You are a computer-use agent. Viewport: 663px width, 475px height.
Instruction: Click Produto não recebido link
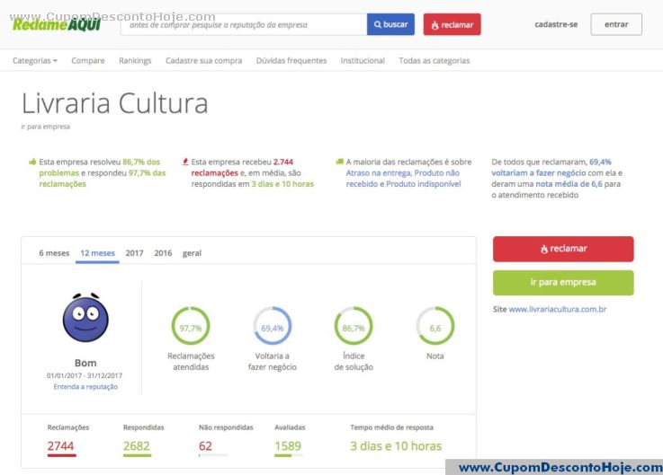tap(403, 179)
